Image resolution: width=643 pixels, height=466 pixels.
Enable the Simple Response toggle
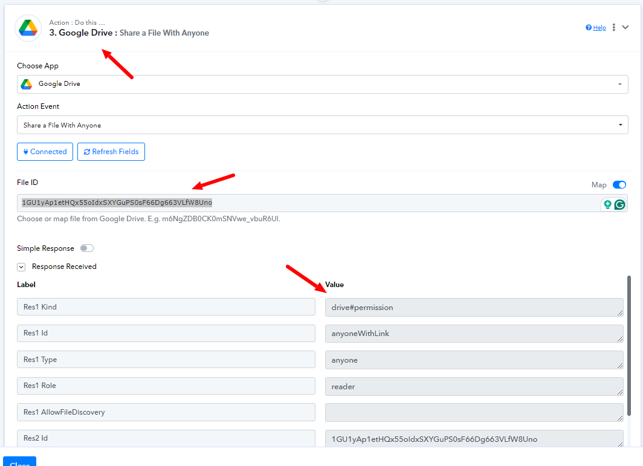coord(87,248)
